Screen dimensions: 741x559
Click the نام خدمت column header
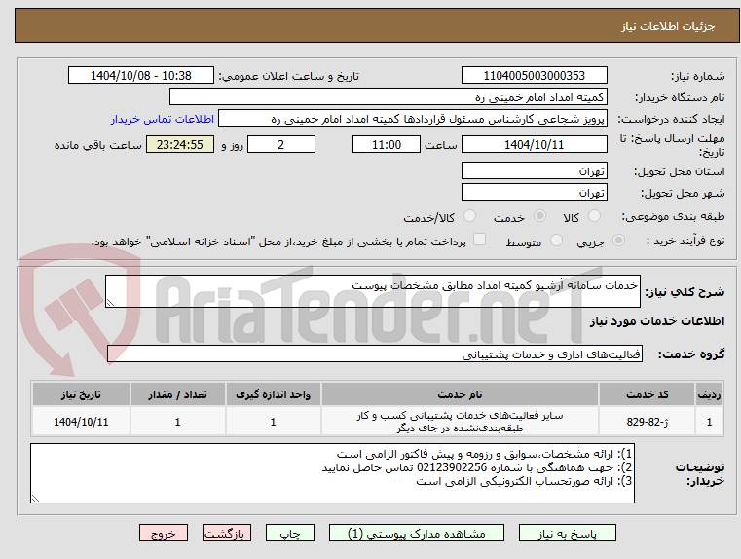460,394
